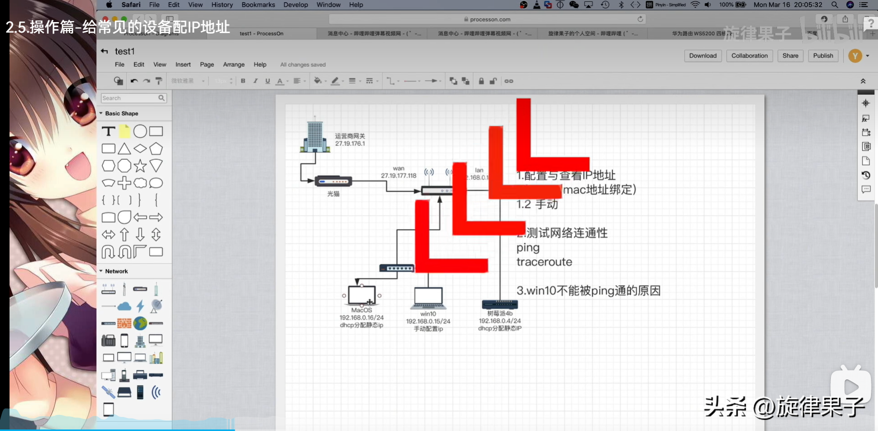The height and width of the screenshot is (431, 878).
Task: Toggle italic text formatting
Action: click(255, 81)
